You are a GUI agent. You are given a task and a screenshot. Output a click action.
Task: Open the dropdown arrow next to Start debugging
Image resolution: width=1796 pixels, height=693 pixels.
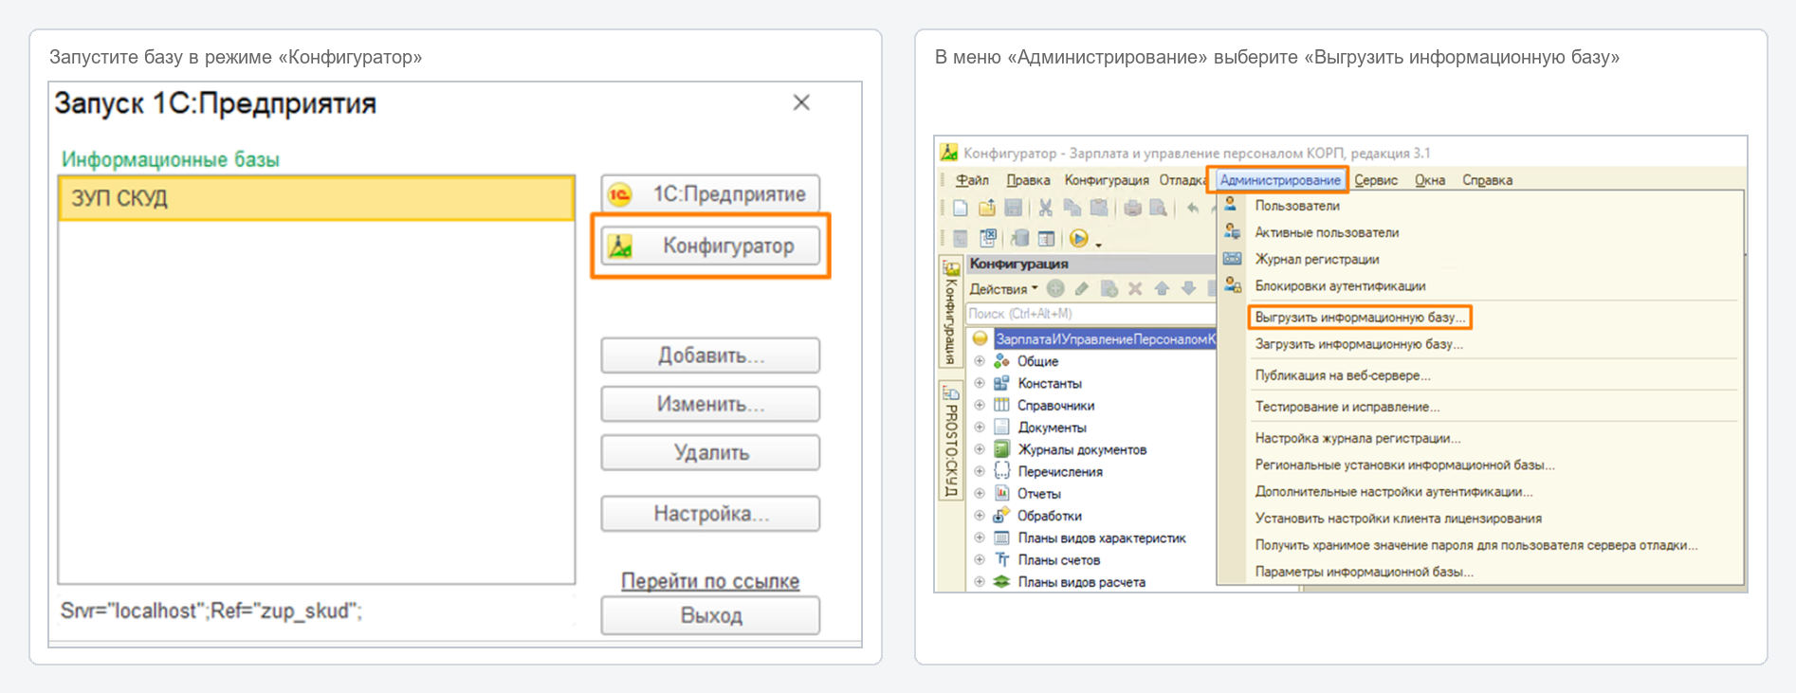tap(1098, 245)
